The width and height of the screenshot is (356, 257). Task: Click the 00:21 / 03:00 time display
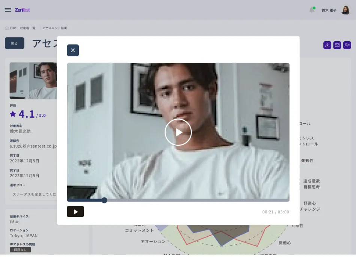coord(276,212)
